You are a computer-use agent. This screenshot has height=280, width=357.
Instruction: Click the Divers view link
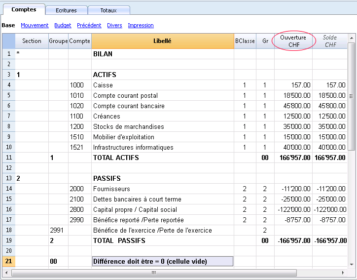coord(114,25)
